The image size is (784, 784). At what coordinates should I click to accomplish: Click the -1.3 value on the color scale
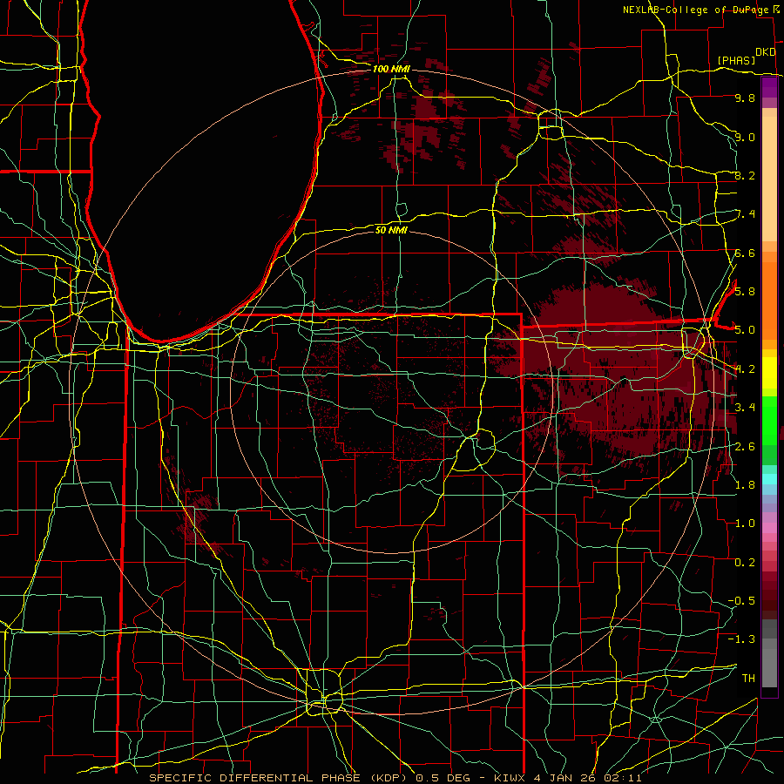[x=741, y=639]
